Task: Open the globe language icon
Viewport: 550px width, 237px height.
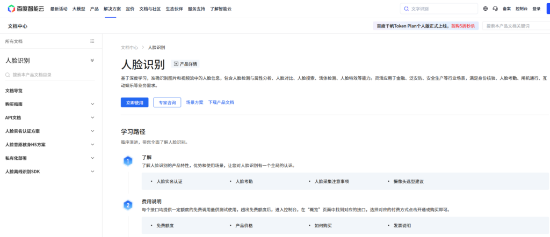Action: pos(485,9)
